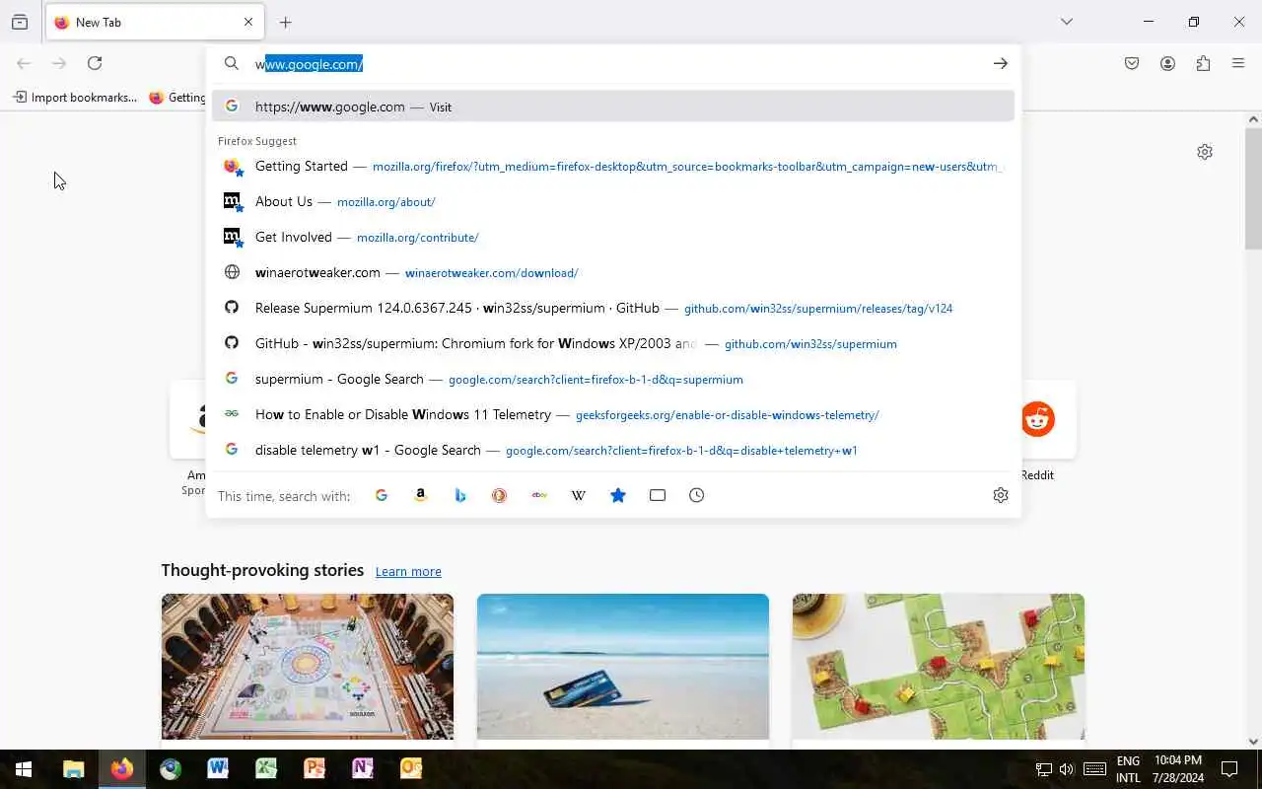The width and height of the screenshot is (1262, 789).
Task: Click the page vertical scrollbar thumb
Action: [1253, 189]
